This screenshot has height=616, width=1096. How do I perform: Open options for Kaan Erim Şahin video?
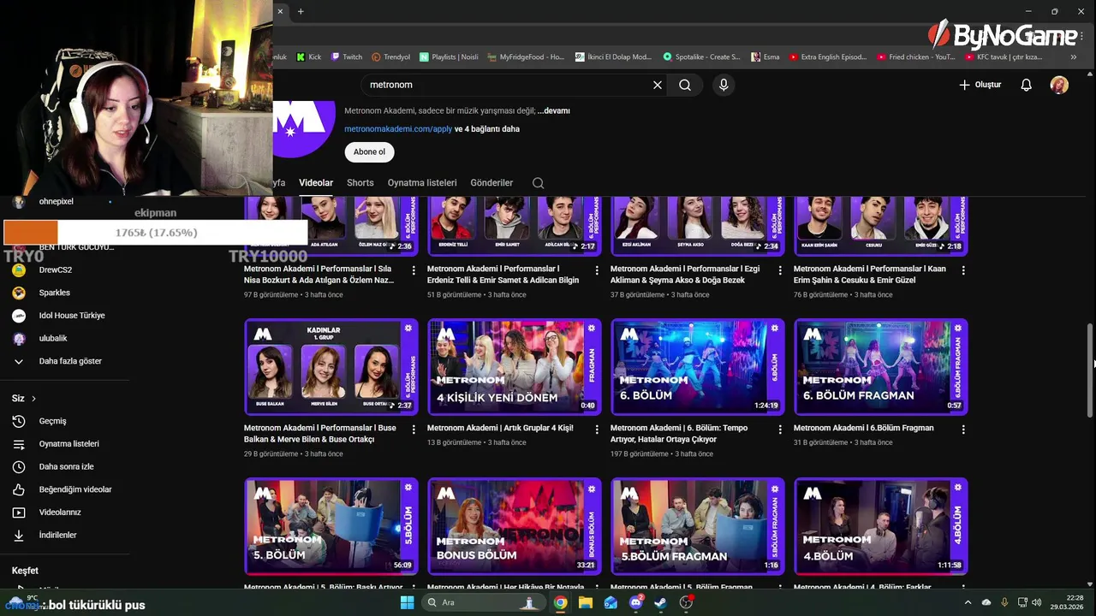963,270
